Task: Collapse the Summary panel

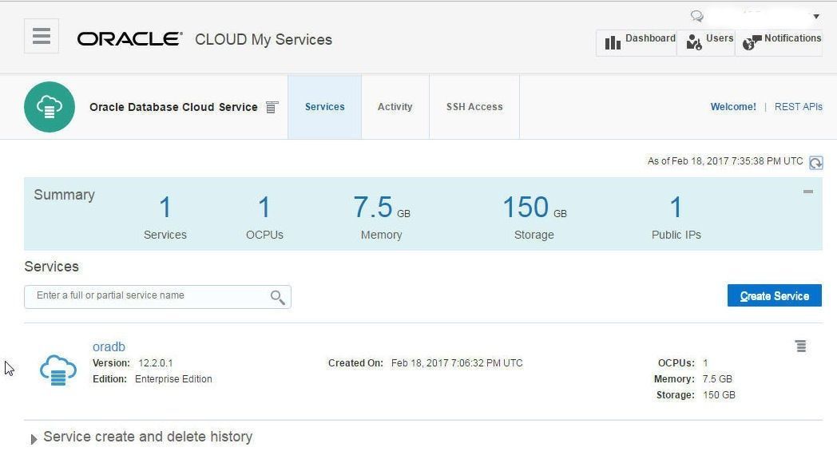Action: pyautogui.click(x=808, y=191)
